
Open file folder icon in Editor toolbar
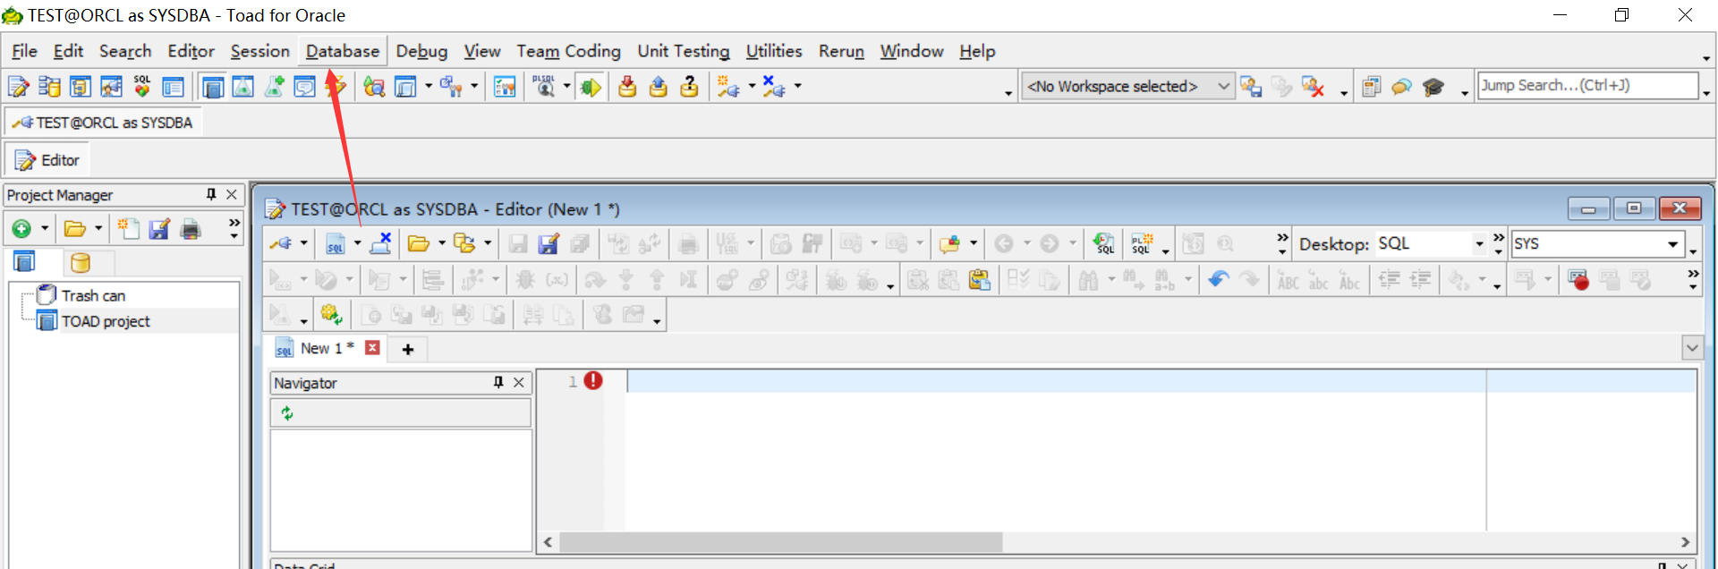click(418, 243)
